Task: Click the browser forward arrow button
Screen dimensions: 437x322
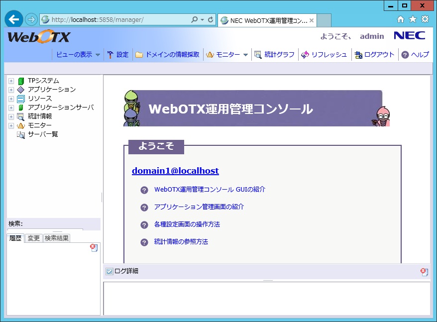Action: pyautogui.click(x=31, y=19)
